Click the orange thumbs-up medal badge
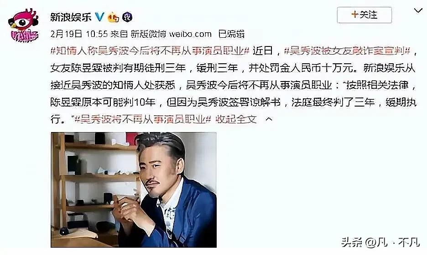 [113, 17]
